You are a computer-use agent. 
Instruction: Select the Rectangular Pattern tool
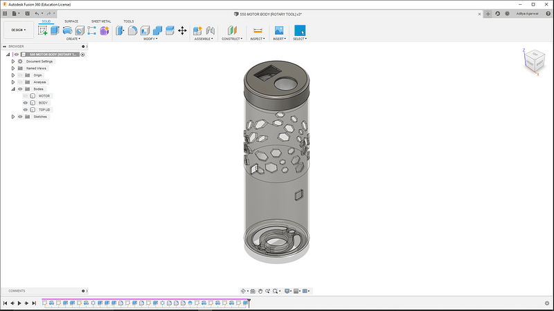pos(92,30)
